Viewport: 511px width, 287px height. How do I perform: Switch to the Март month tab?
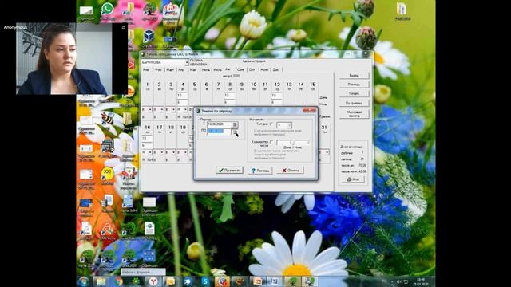(170, 69)
